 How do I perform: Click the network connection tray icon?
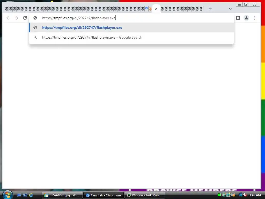pos(240,195)
